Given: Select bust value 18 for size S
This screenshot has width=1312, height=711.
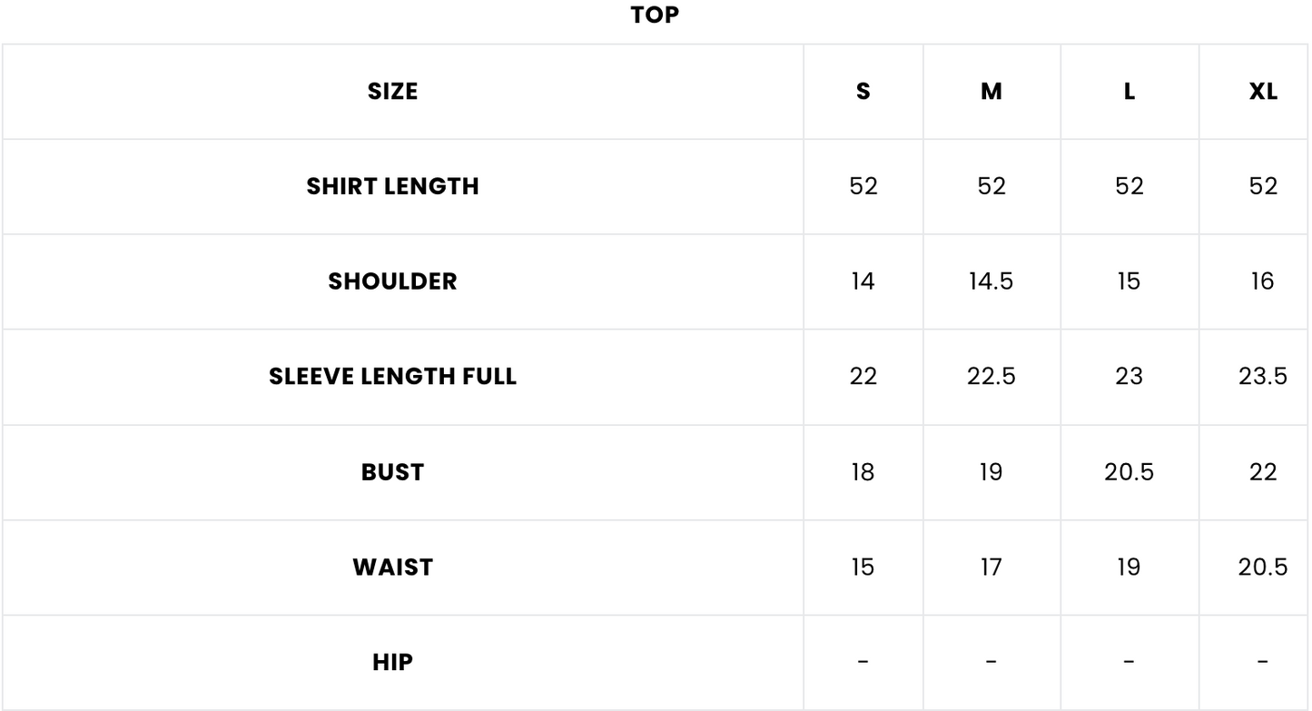Looking at the screenshot, I should pos(863,472).
